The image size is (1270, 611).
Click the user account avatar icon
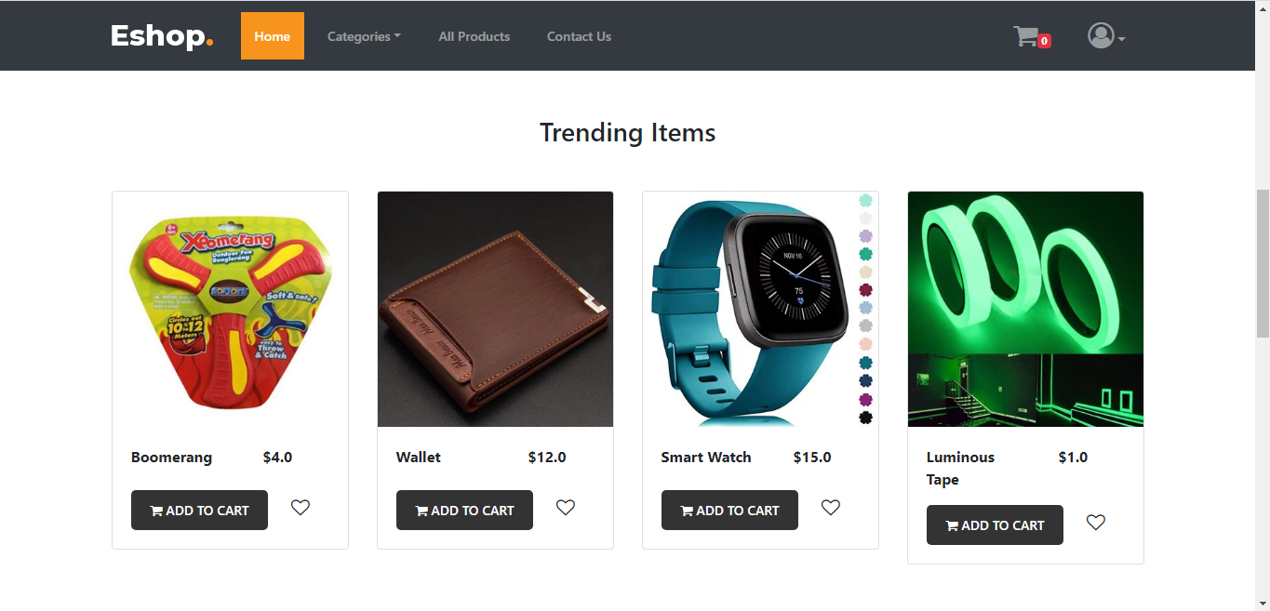point(1101,35)
